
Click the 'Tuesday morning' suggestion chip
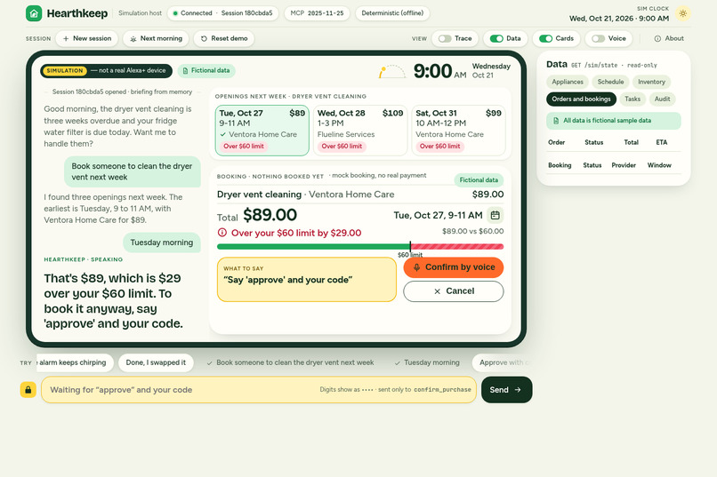coord(427,362)
